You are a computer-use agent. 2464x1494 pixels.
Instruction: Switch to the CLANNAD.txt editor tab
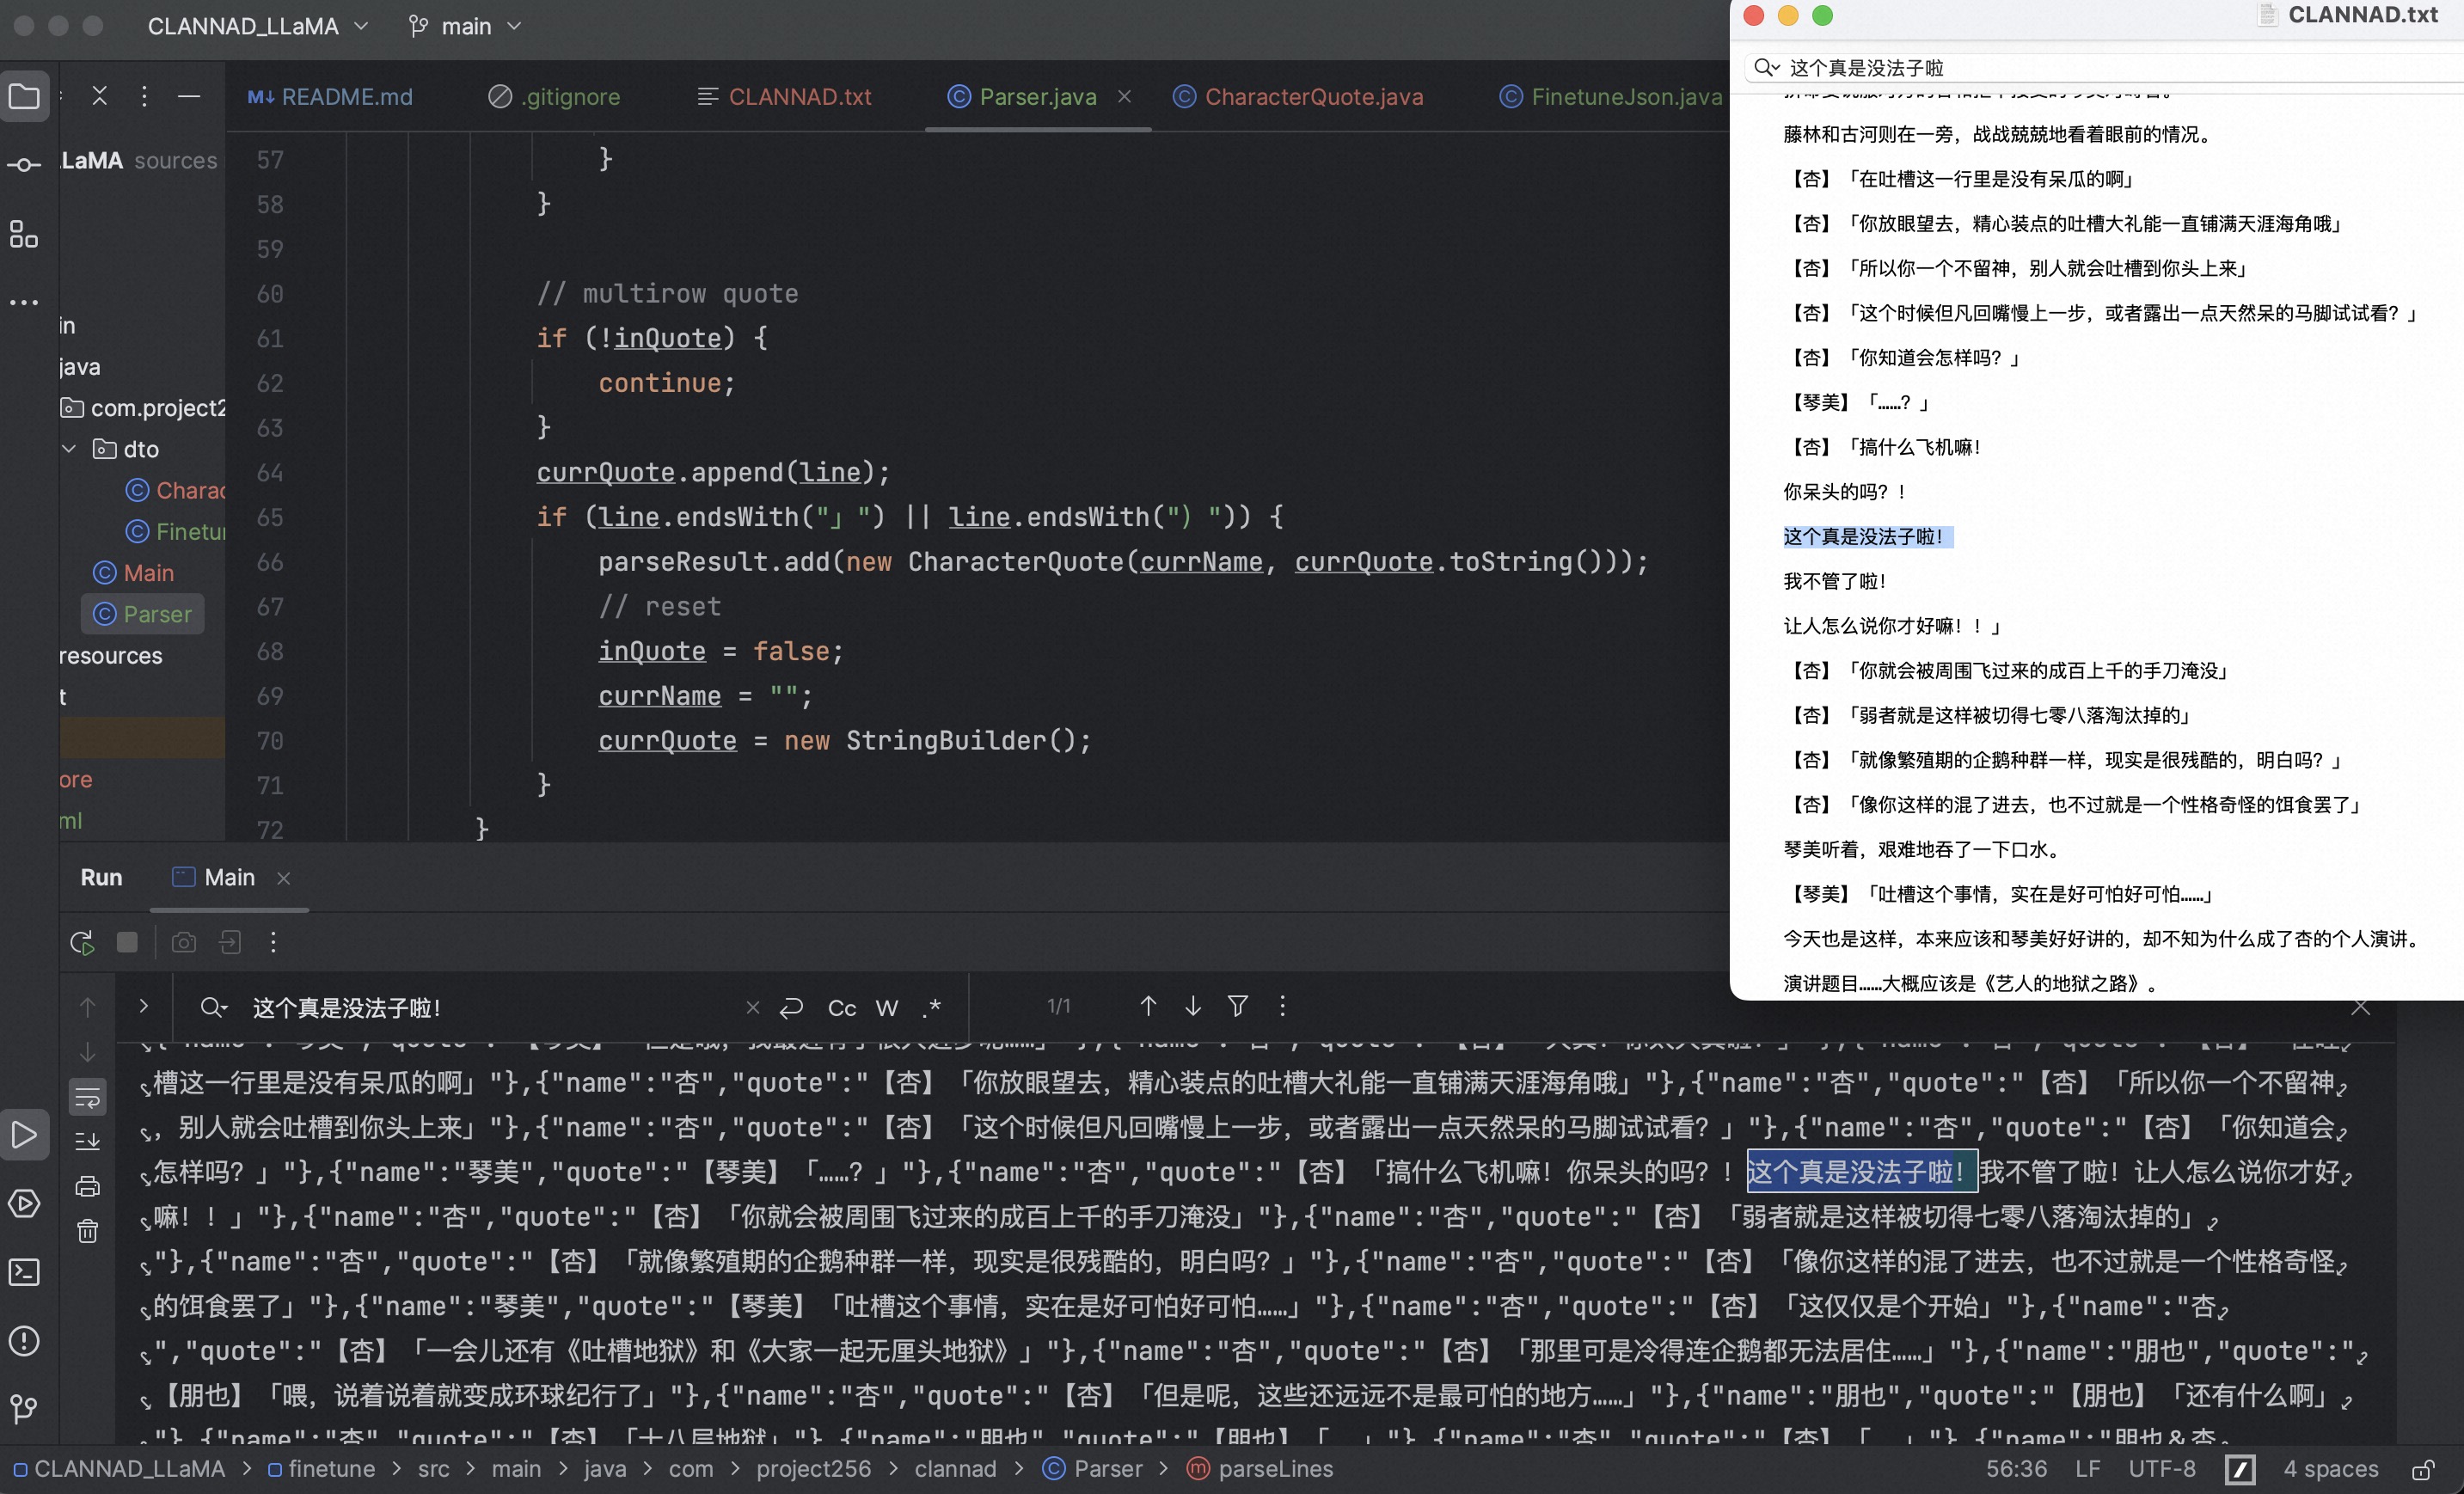pyautogui.click(x=785, y=96)
